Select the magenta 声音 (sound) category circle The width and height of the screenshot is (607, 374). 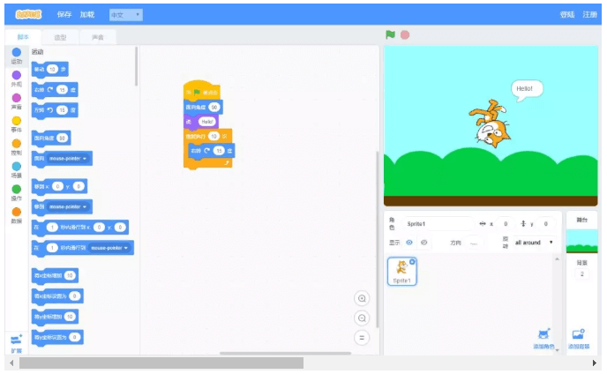16,98
